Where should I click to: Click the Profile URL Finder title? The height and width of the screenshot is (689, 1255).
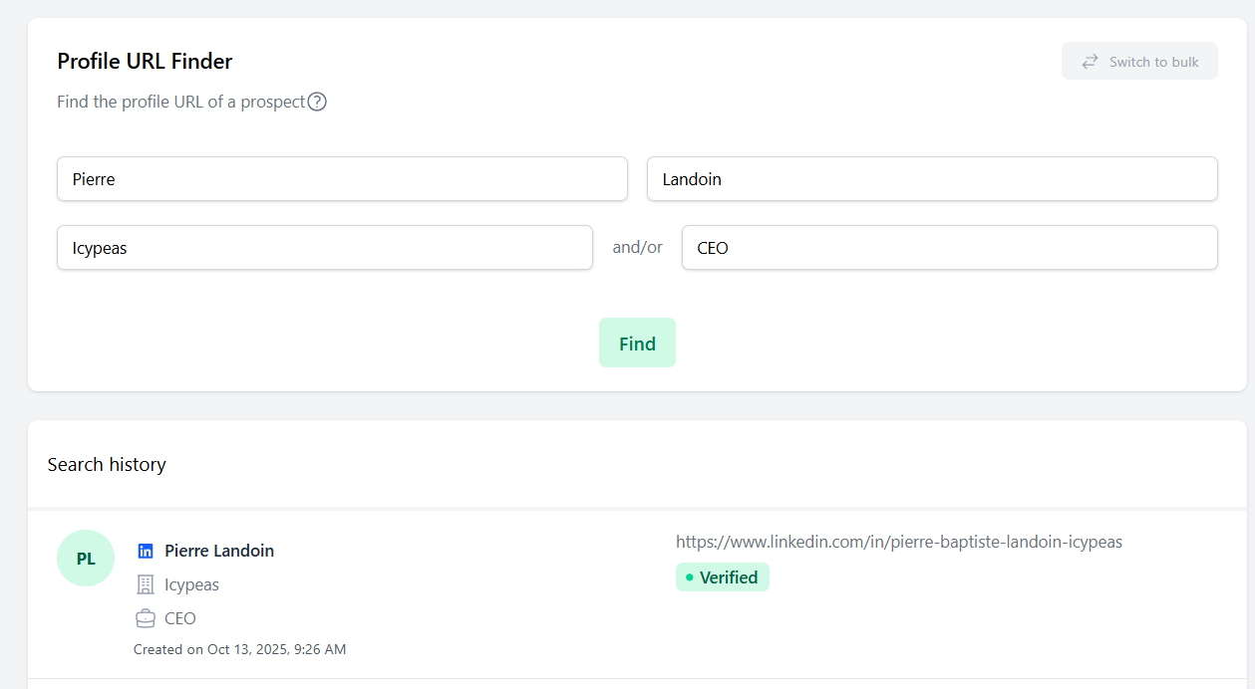145,62
